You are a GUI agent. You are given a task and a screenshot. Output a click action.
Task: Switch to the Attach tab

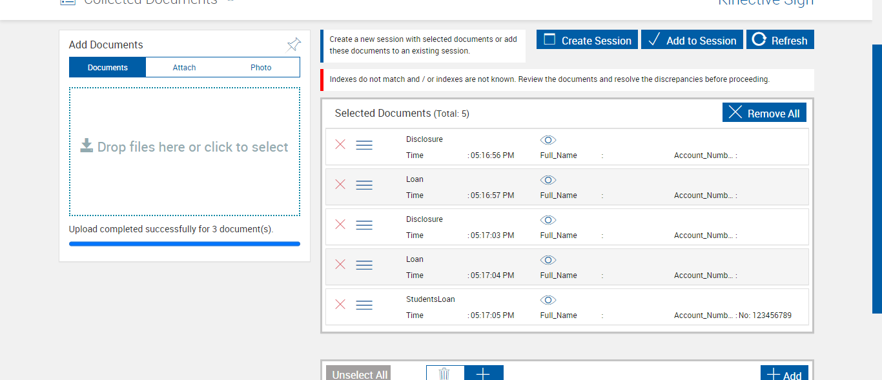pyautogui.click(x=184, y=68)
